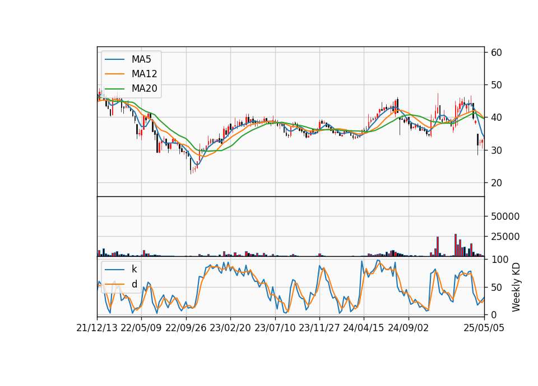Click the blue MA5 legend line
Screen dimensions: 538x386
pyautogui.click(x=114, y=60)
